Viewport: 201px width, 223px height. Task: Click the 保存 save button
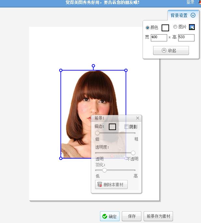point(132,216)
